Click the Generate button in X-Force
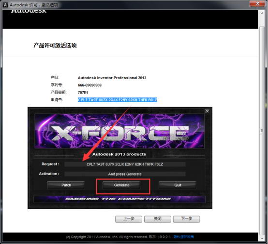 coord(121,185)
